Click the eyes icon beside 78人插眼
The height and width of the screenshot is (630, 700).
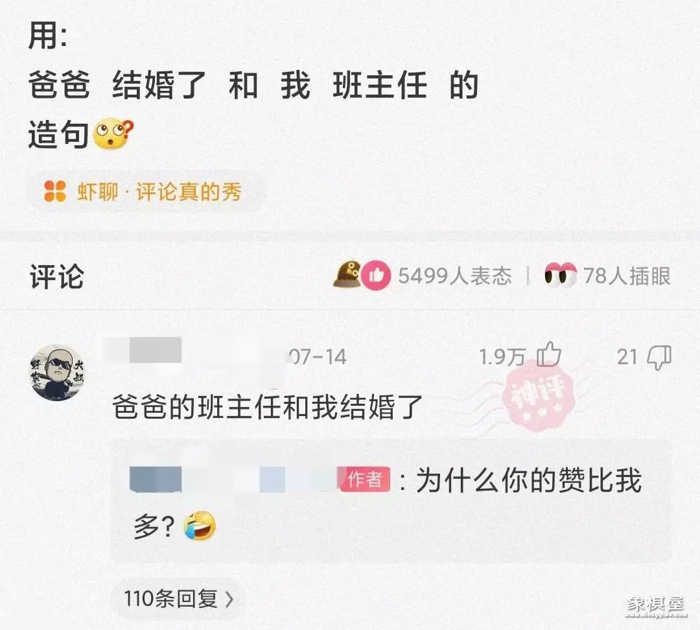561,275
